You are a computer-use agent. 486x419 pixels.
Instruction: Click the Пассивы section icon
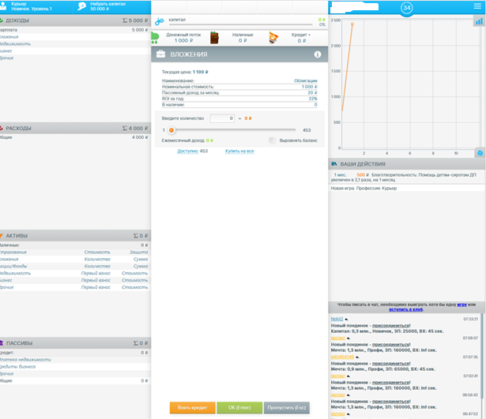coord(2,343)
